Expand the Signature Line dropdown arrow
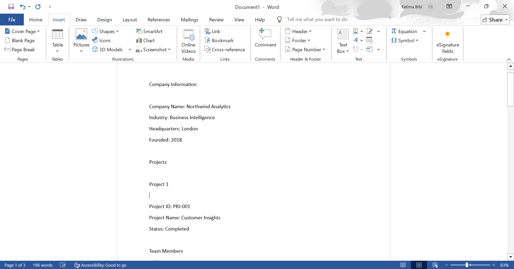The height and width of the screenshot is (269, 514). point(378,31)
